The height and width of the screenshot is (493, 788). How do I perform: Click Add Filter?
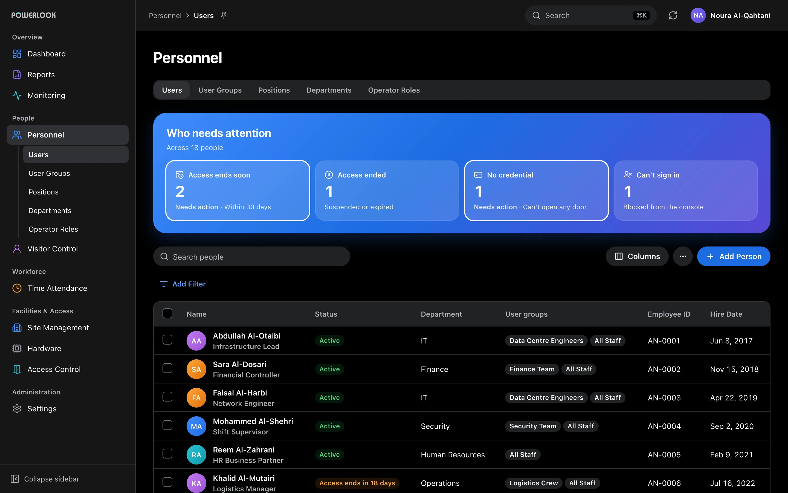(x=183, y=284)
